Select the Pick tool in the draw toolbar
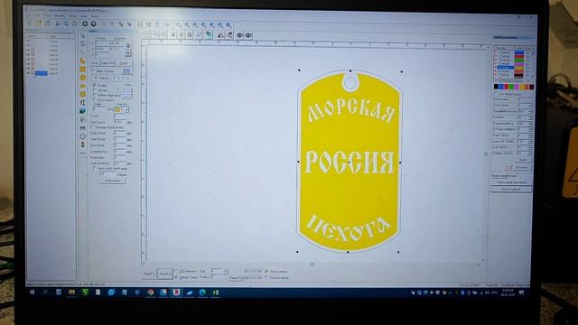Image resolution: width=578 pixels, height=325 pixels. [x=82, y=36]
